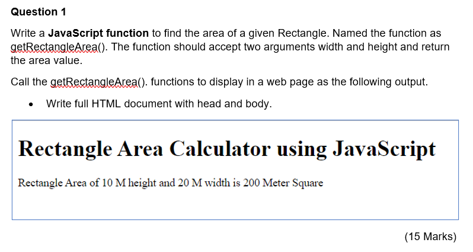The width and height of the screenshot is (473, 252).
Task: Click the '(15 Marks)' text
Action: (x=430, y=237)
